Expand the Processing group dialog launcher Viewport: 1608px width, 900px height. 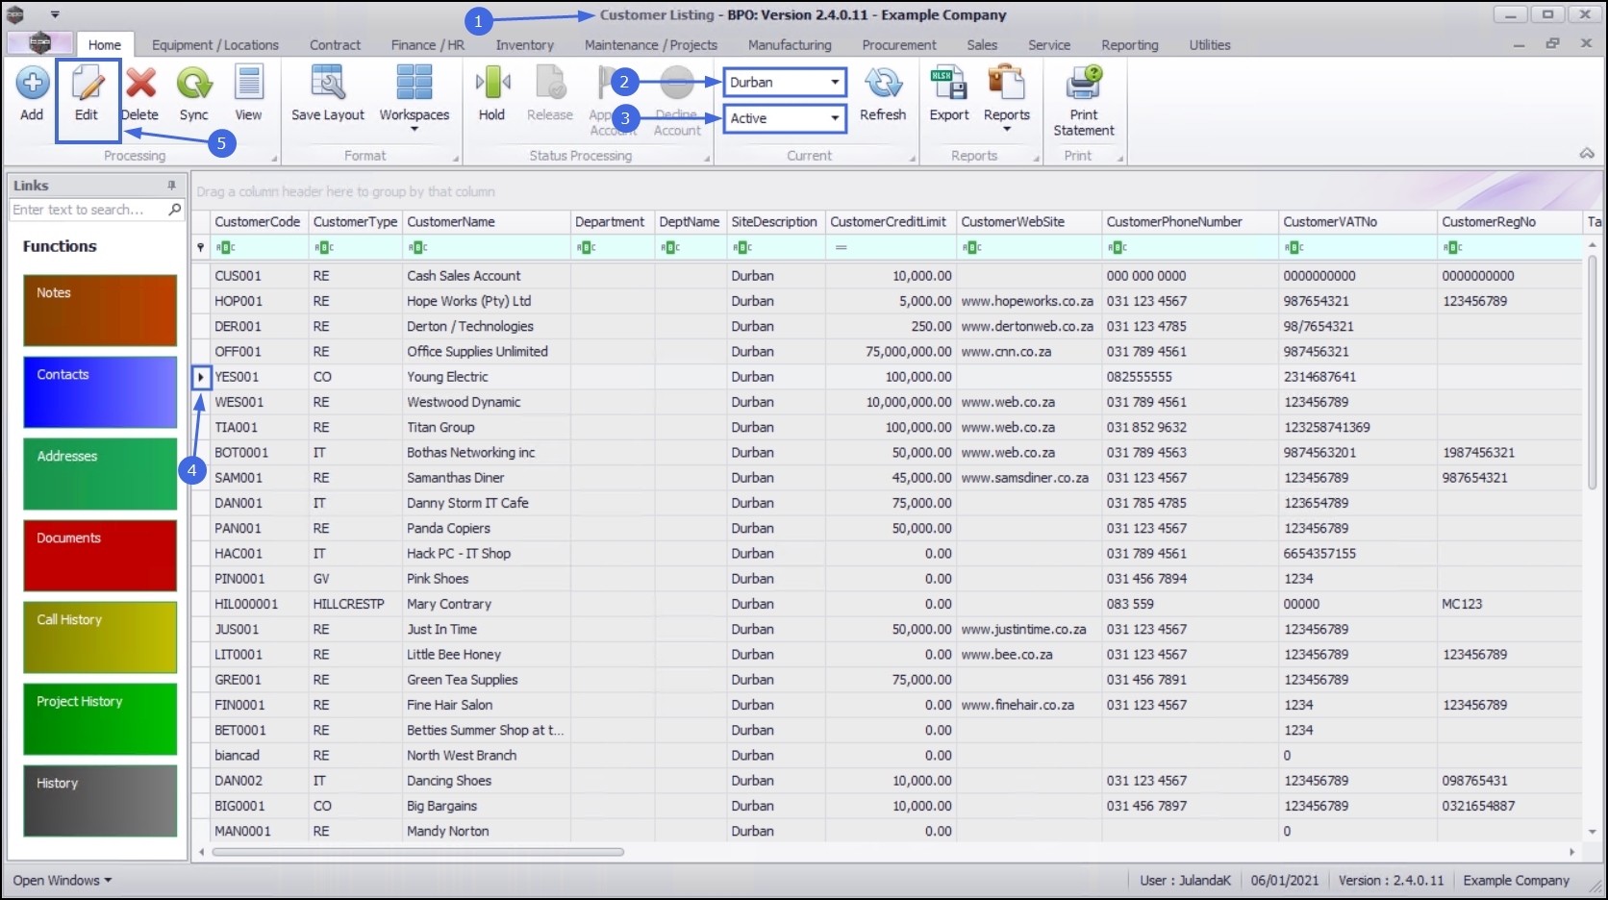[x=274, y=159]
